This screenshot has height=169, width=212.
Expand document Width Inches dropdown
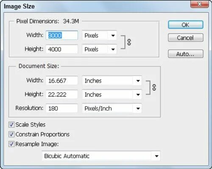(x=112, y=81)
